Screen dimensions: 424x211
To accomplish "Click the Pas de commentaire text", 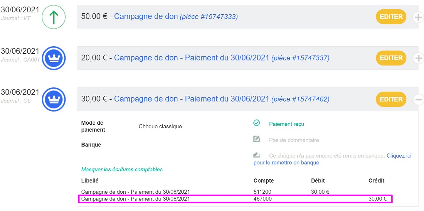I will click(294, 140).
